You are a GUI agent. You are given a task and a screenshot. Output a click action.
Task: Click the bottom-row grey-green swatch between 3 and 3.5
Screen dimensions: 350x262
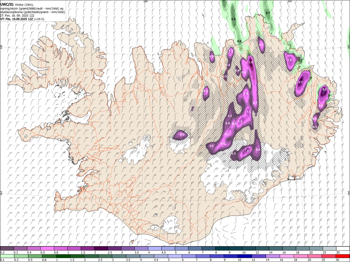pyautogui.click(x=119, y=256)
